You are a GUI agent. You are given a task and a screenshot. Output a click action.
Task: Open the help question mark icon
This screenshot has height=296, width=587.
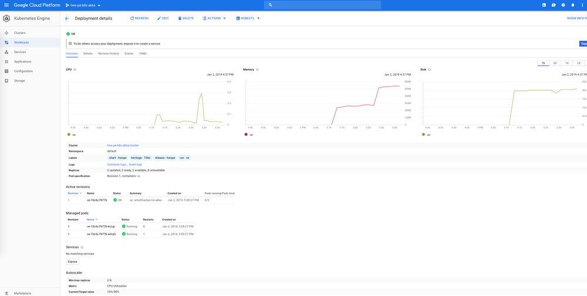pyautogui.click(x=563, y=5)
